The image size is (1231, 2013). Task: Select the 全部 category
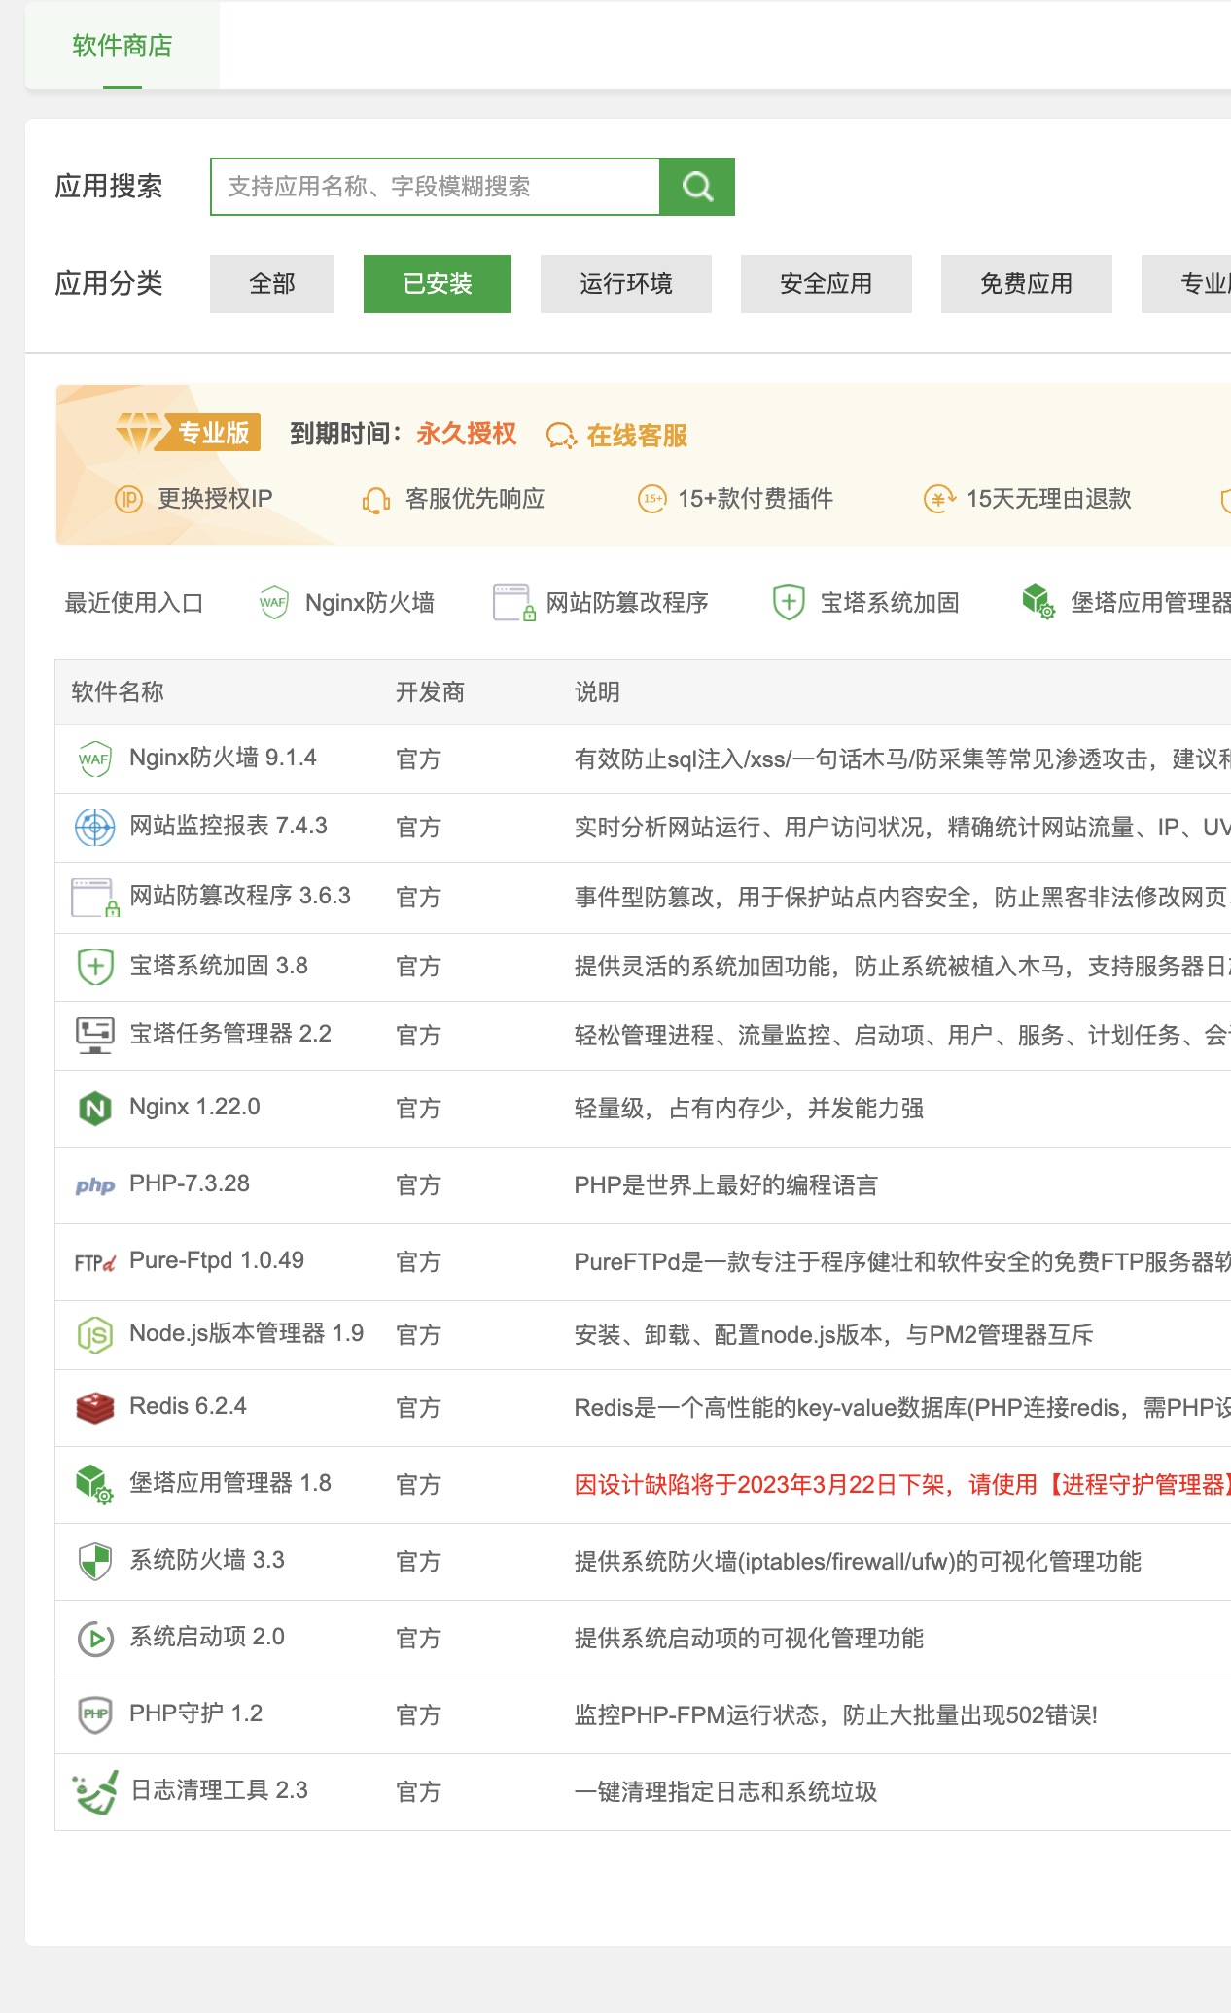click(x=272, y=284)
